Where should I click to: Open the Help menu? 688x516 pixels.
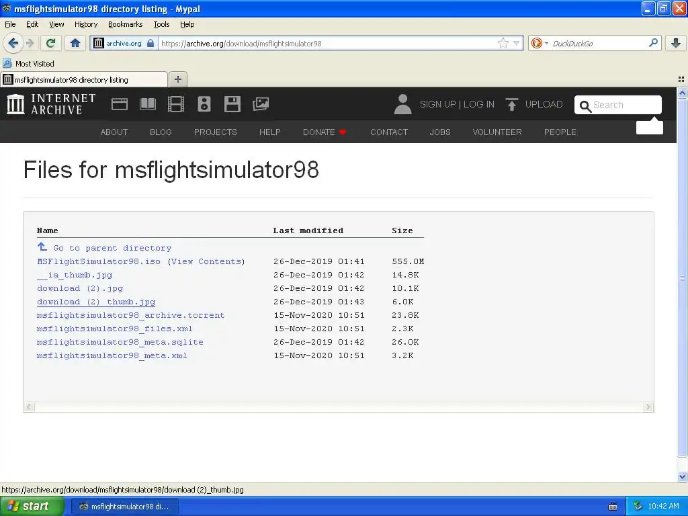(x=187, y=24)
